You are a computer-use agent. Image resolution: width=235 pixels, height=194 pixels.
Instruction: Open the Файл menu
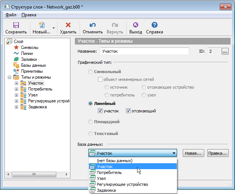(11, 15)
